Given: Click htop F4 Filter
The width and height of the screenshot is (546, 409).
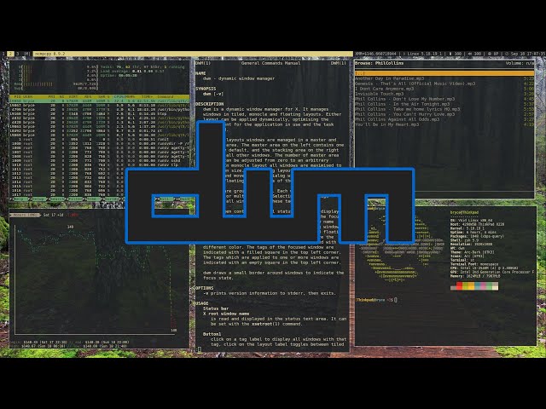Looking at the screenshot, I should 76,199.
